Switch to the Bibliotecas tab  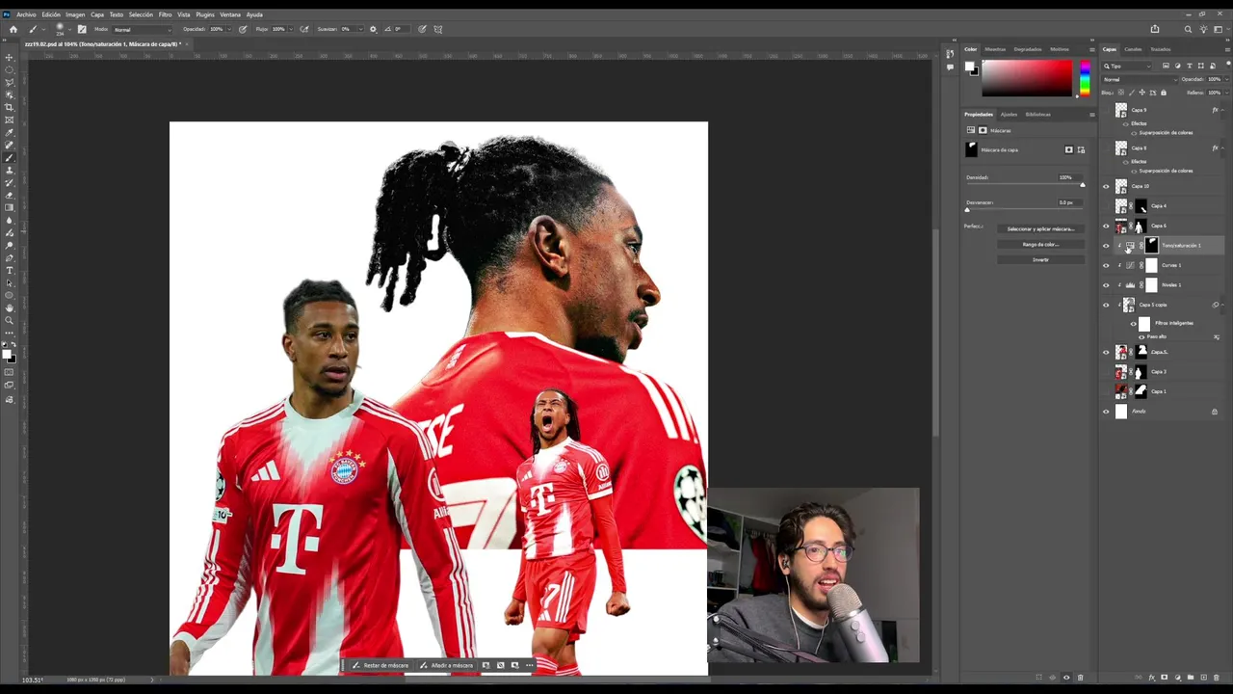coord(1037,114)
